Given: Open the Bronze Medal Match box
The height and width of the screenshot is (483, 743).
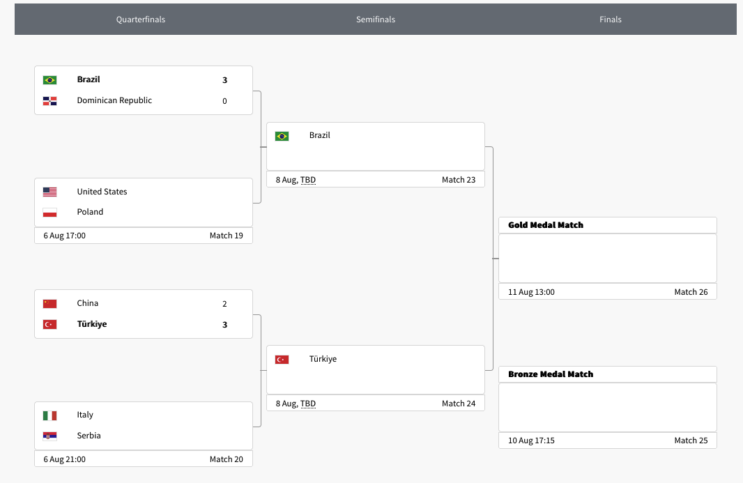Looking at the screenshot, I should tap(607, 407).
